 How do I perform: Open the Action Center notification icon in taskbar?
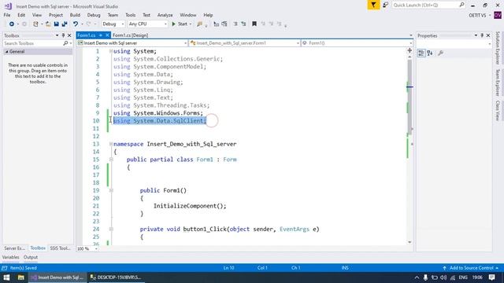click(x=492, y=277)
